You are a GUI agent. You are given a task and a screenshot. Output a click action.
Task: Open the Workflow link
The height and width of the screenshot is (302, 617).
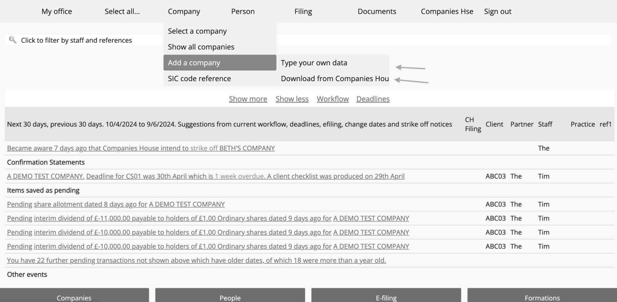coord(333,99)
